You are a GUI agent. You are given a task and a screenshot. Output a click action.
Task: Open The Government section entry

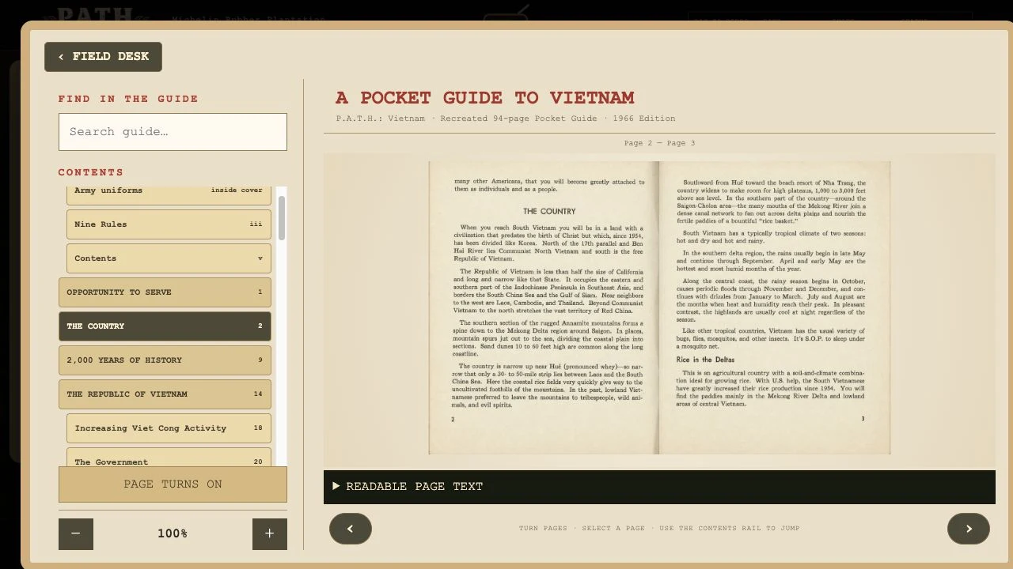point(169,458)
